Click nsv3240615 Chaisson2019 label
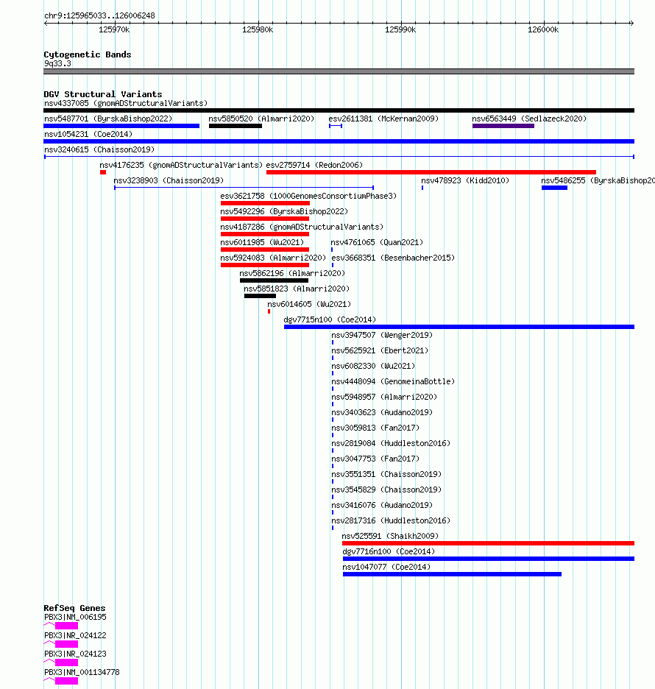 point(99,150)
